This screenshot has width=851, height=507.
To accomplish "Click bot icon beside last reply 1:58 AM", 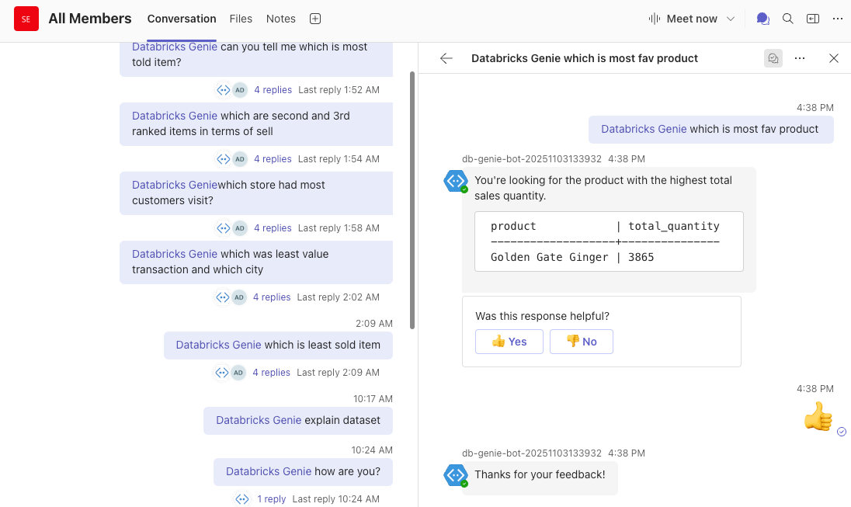I will pyautogui.click(x=224, y=228).
